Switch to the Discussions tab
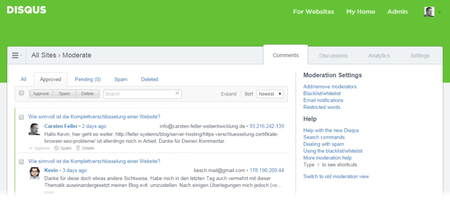The width and height of the screenshot is (450, 201). pos(333,56)
